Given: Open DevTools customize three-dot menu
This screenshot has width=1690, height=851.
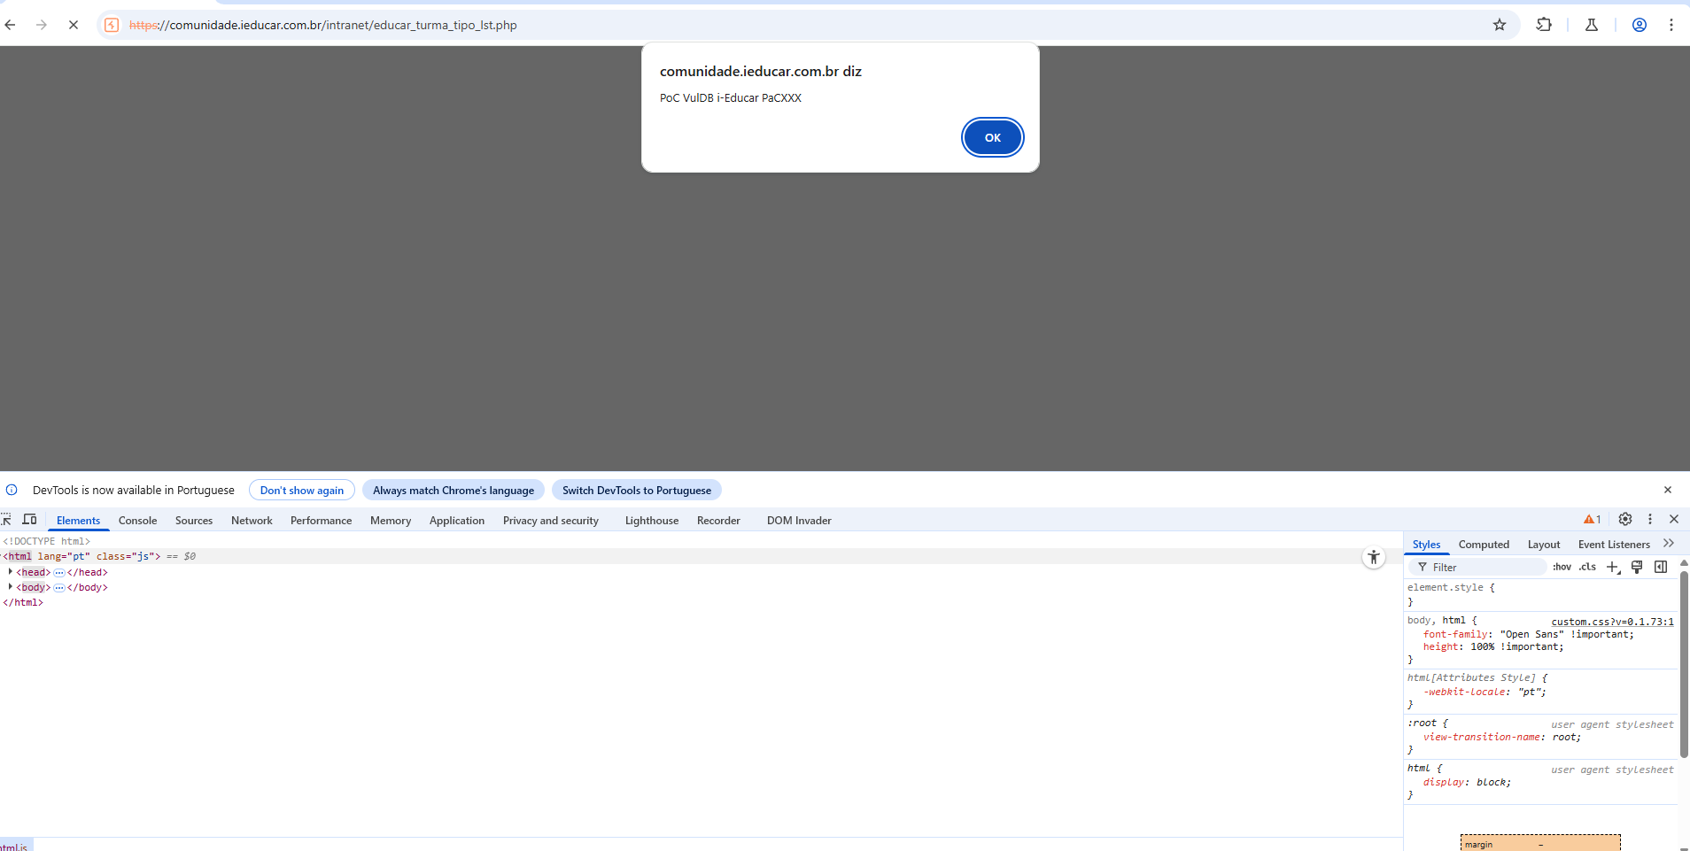Looking at the screenshot, I should [x=1650, y=520].
